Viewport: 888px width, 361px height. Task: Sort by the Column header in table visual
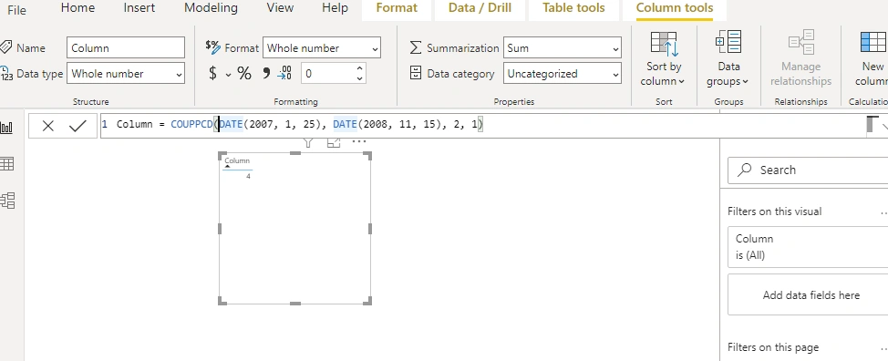(x=237, y=160)
